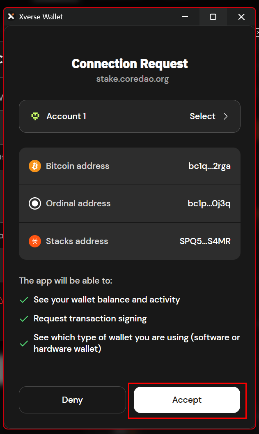Image resolution: width=259 pixels, height=434 pixels.
Task: Click the checkmark next to transaction signing permission
Action: [24, 319]
